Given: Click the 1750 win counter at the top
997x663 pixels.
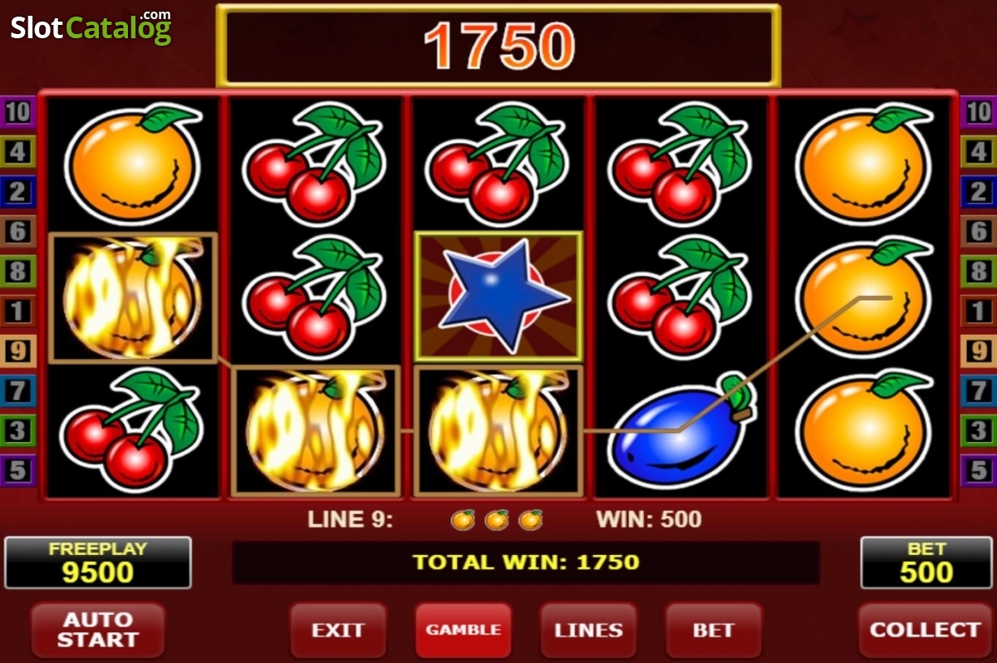Looking at the screenshot, I should pos(498,46).
